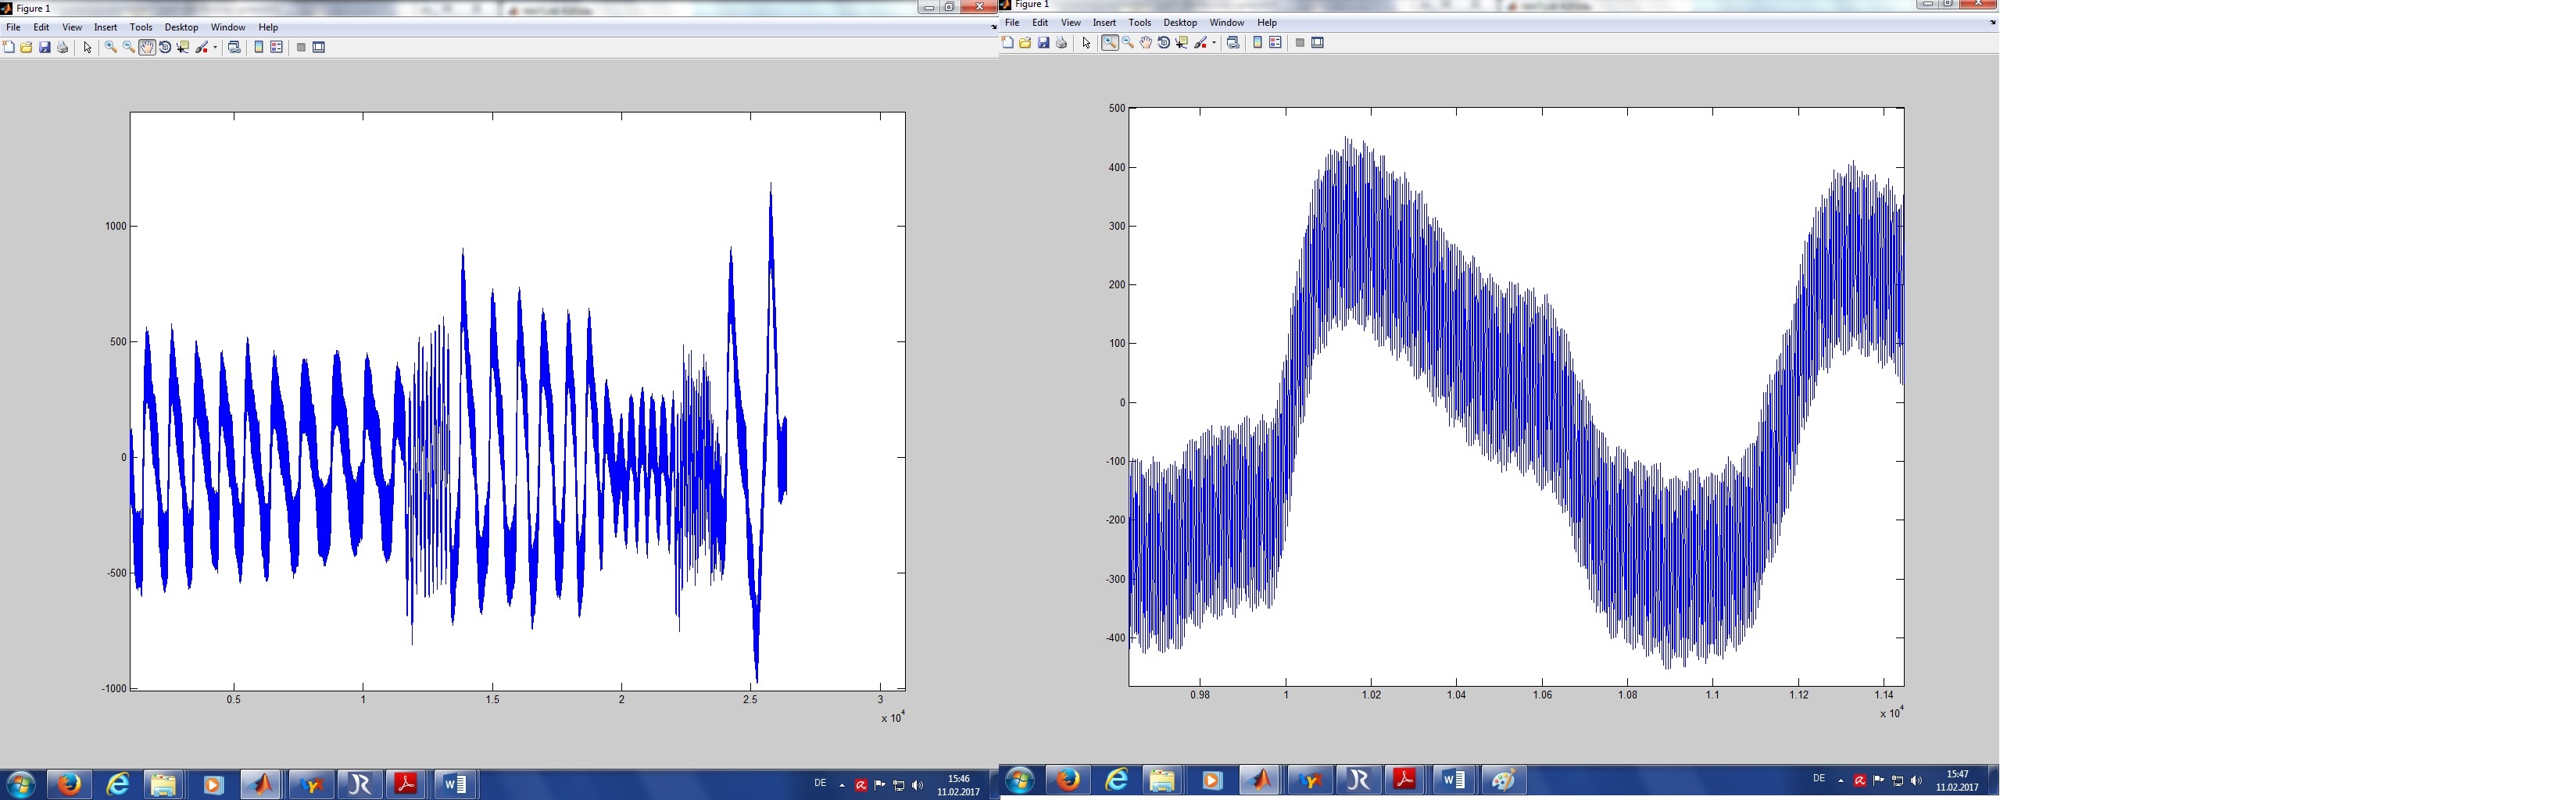
Task: Toggle off the active Pan tool in left figure
Action: point(147,48)
